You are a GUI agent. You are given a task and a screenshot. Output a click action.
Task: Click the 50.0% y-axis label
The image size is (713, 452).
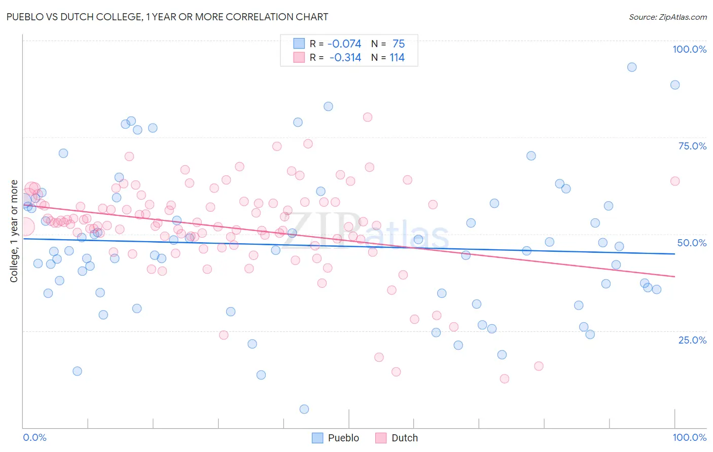tap(692, 243)
